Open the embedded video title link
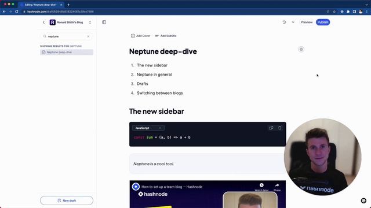Image resolution: width=371 pixels, height=208 pixels. pyautogui.click(x=172, y=187)
